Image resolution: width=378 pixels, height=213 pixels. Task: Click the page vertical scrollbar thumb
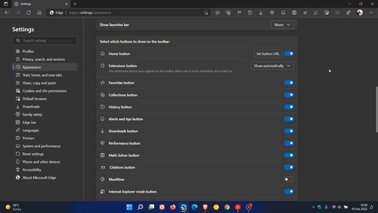pyautogui.click(x=377, y=109)
